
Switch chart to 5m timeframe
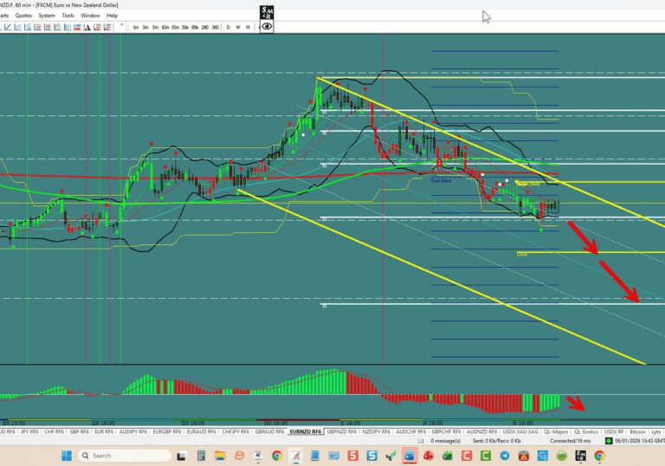155,27
